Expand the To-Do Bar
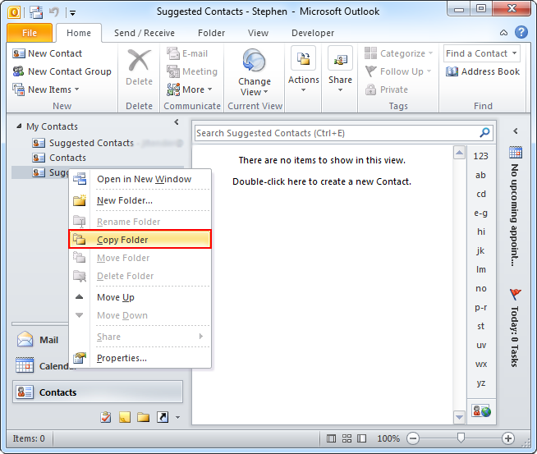Viewport: 537px width, 454px height. 516,131
